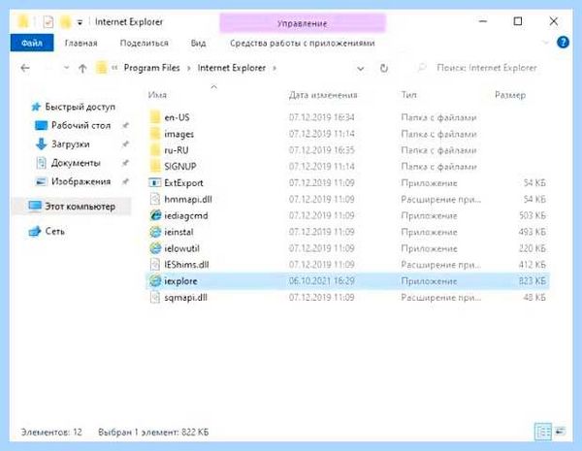Image resolution: width=582 pixels, height=451 pixels.
Task: Select the en-US folder icon
Action: coord(155,117)
